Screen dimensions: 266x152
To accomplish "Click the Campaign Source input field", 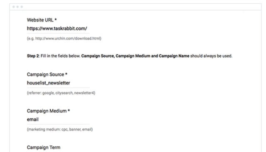I will click(58, 83).
